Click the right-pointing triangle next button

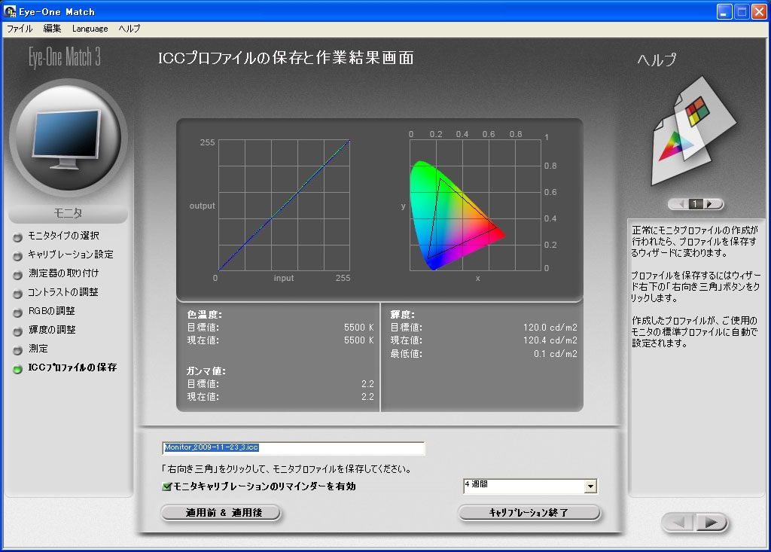click(711, 523)
